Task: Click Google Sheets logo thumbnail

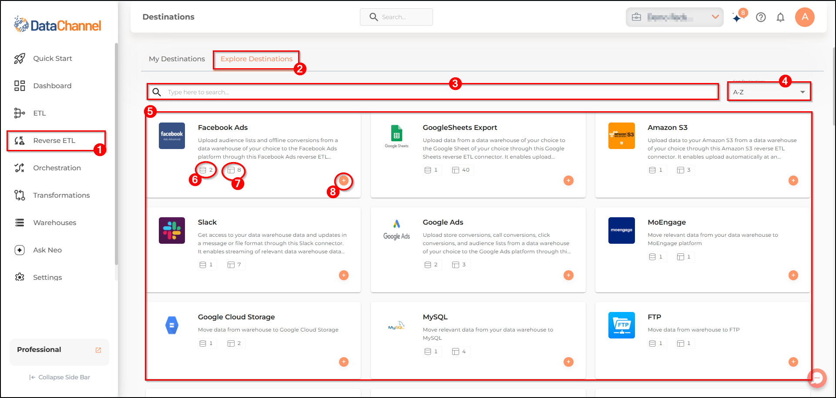Action: (396, 136)
